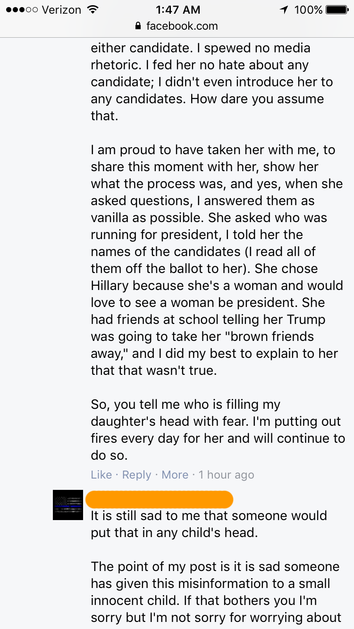This screenshot has height=629, width=354.
Task: Tap the Verizon carrier label
Action: [62, 9]
